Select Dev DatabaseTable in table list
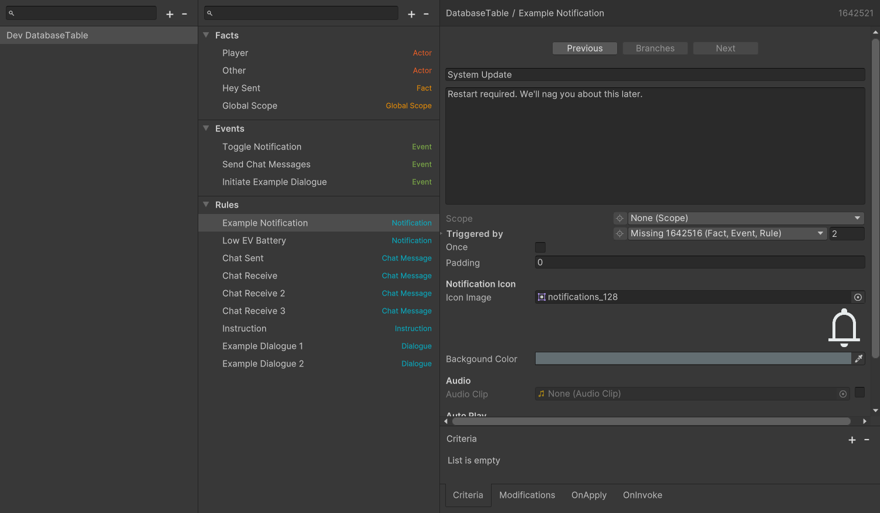The height and width of the screenshot is (513, 880). click(99, 35)
